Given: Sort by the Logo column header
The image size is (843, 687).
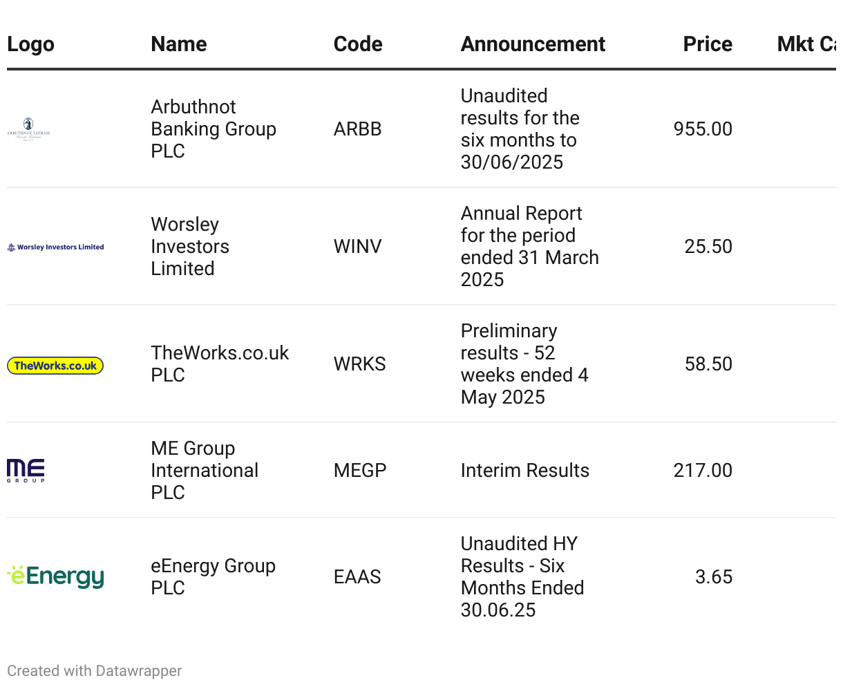Looking at the screenshot, I should 30,44.
